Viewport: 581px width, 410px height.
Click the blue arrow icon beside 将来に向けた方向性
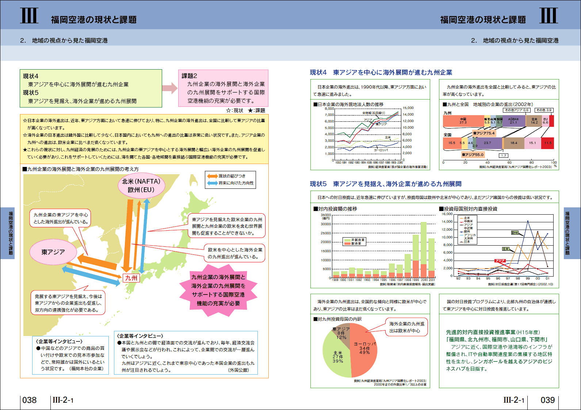[x=212, y=183]
